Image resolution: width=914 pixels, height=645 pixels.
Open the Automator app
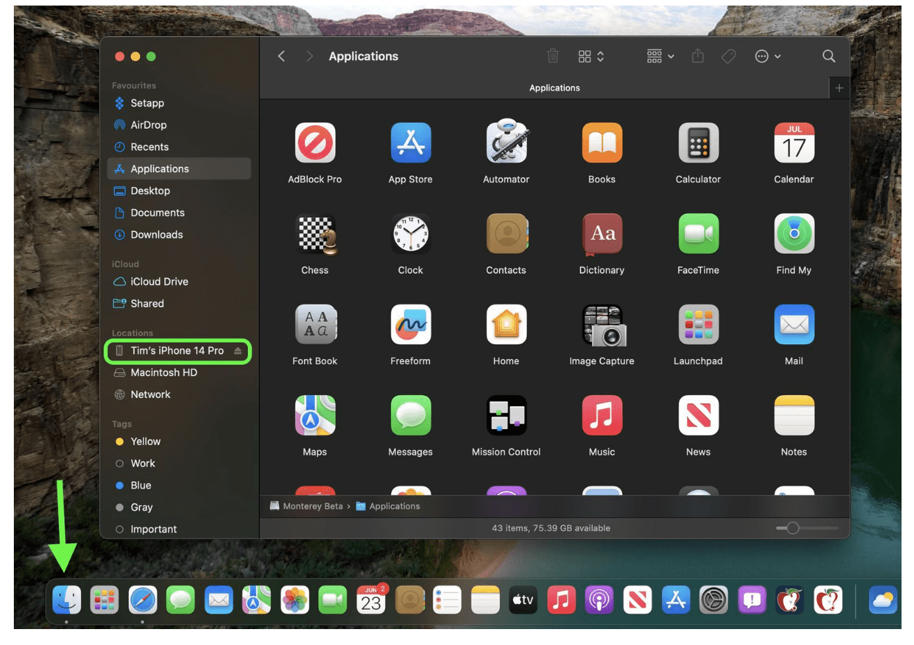[x=506, y=143]
